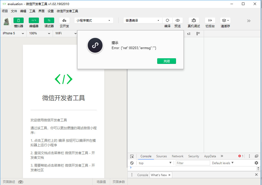Click the Error ret 80203 message text
This screenshot has width=262, height=185.
pyautogui.click(x=134, y=48)
